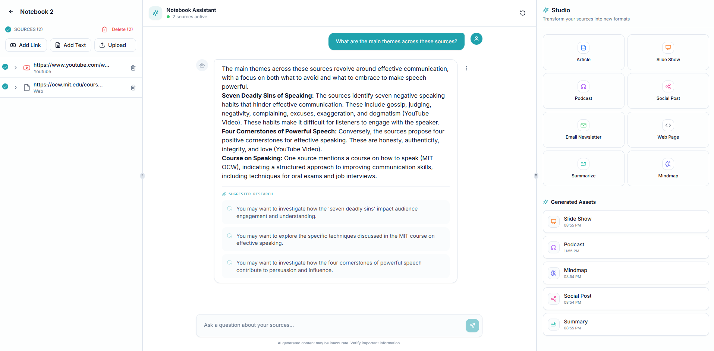Screen dimensions: 714x351
Task: Create a Web Page from sources
Action: pyautogui.click(x=667, y=129)
